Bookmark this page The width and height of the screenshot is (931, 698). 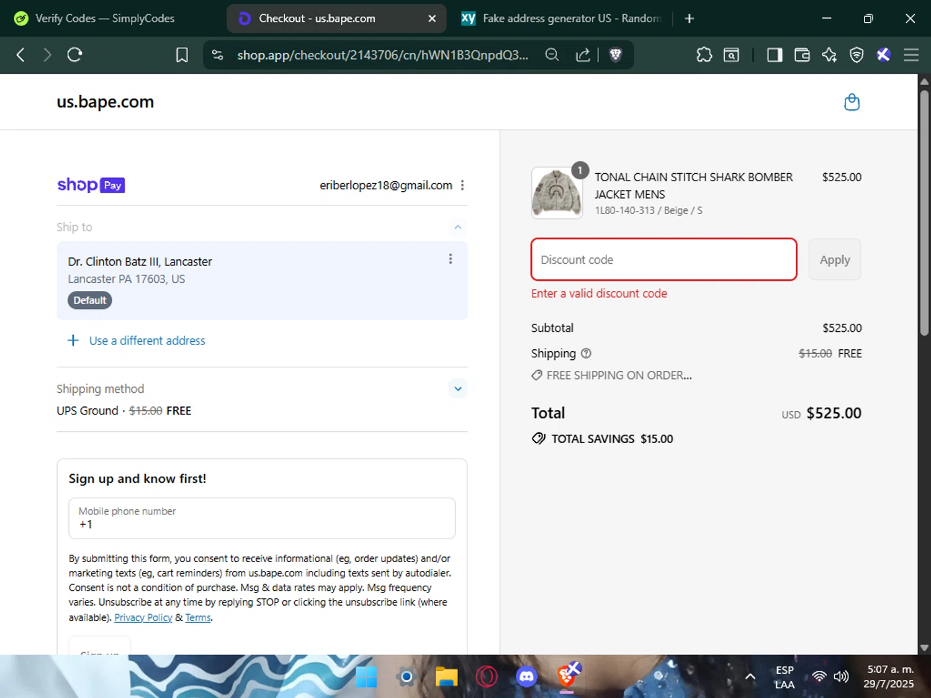click(182, 55)
